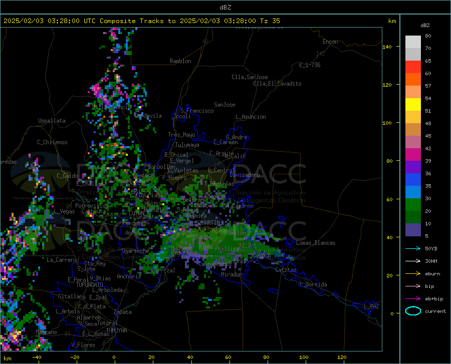Click the E_1-736 map label
The image size is (451, 364).
pos(310,65)
